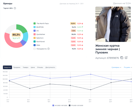Copy the article number 67899876
Screen dimensions: 135x109
click(122, 58)
